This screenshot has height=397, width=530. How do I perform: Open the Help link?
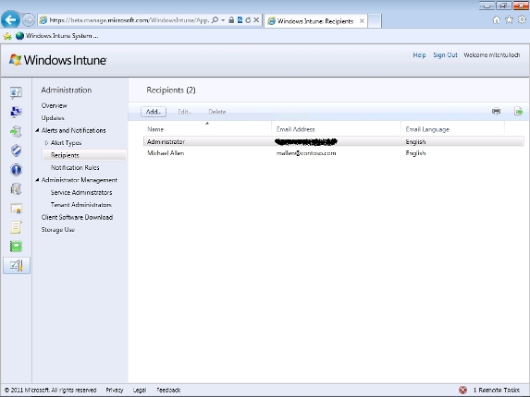(x=419, y=55)
